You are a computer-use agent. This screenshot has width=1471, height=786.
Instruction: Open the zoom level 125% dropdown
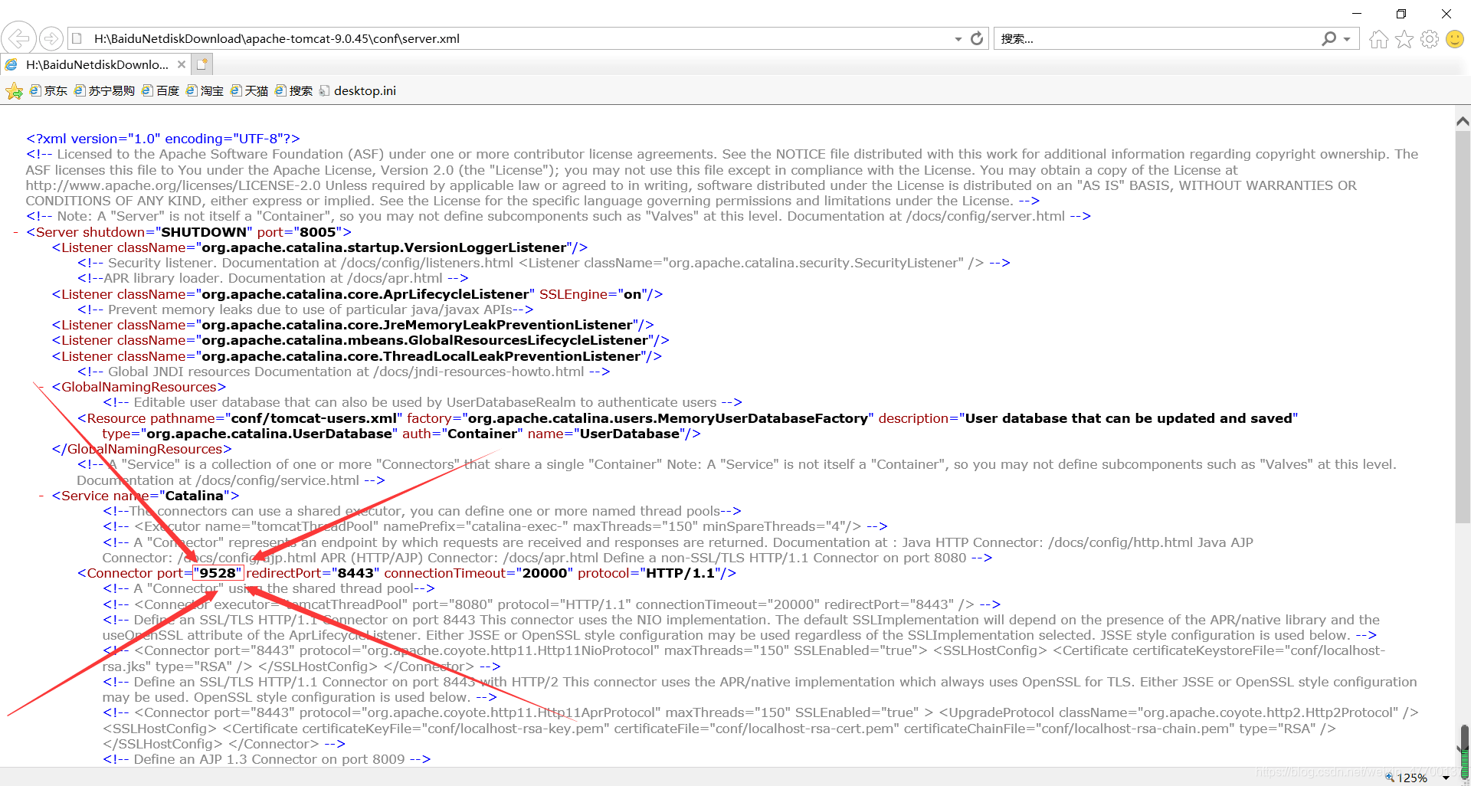[1446, 778]
